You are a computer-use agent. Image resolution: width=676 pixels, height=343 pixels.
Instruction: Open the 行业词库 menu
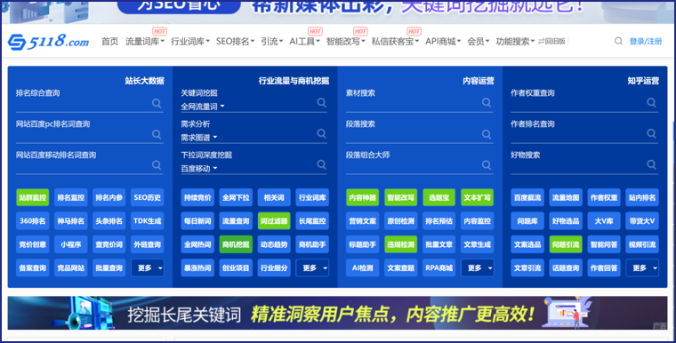point(190,42)
